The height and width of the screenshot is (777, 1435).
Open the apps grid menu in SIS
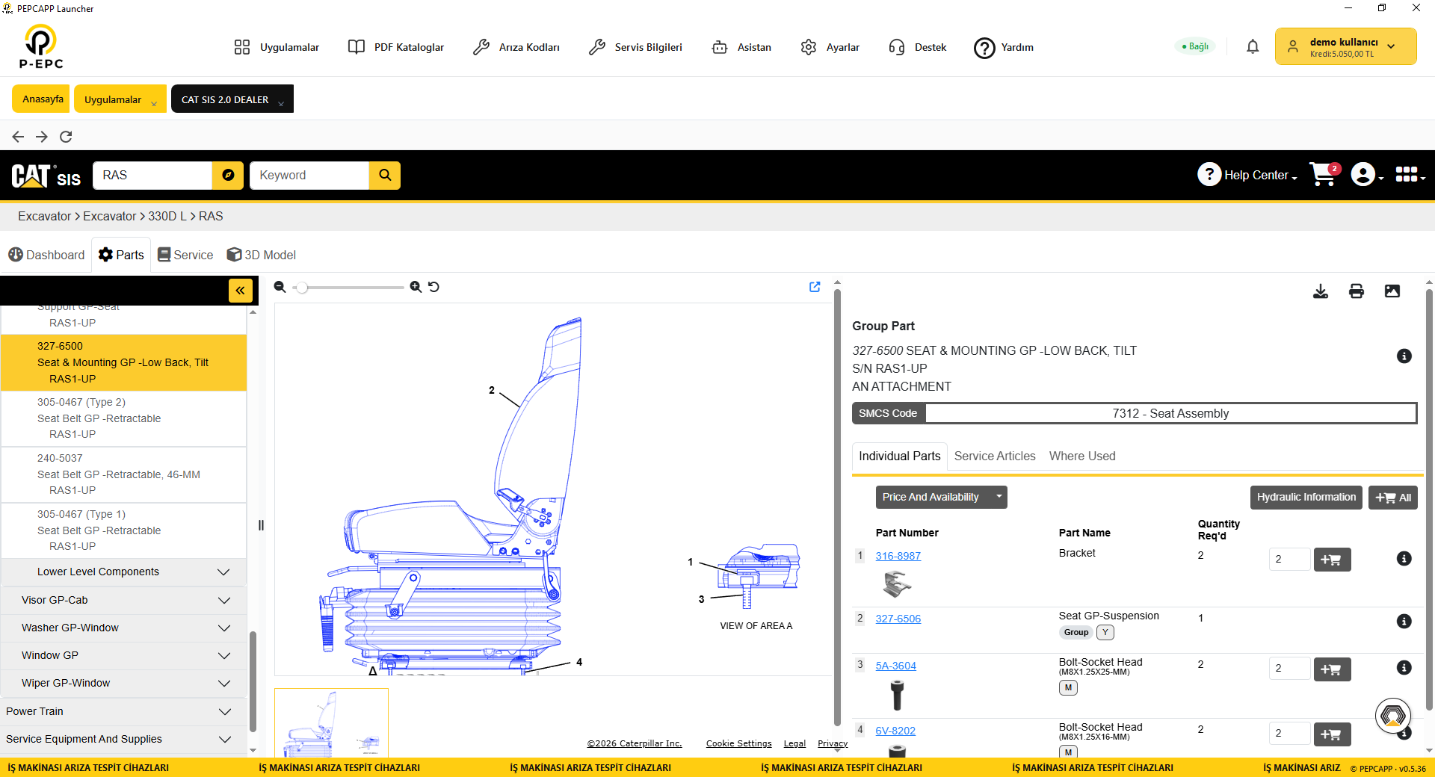[x=1410, y=175]
